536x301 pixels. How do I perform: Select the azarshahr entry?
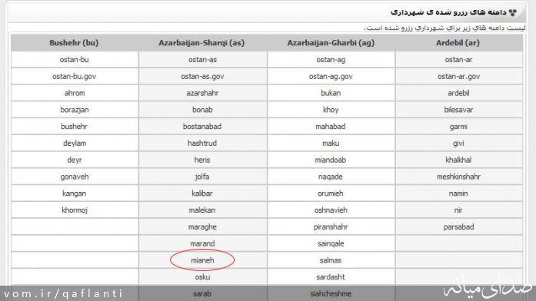point(202,93)
